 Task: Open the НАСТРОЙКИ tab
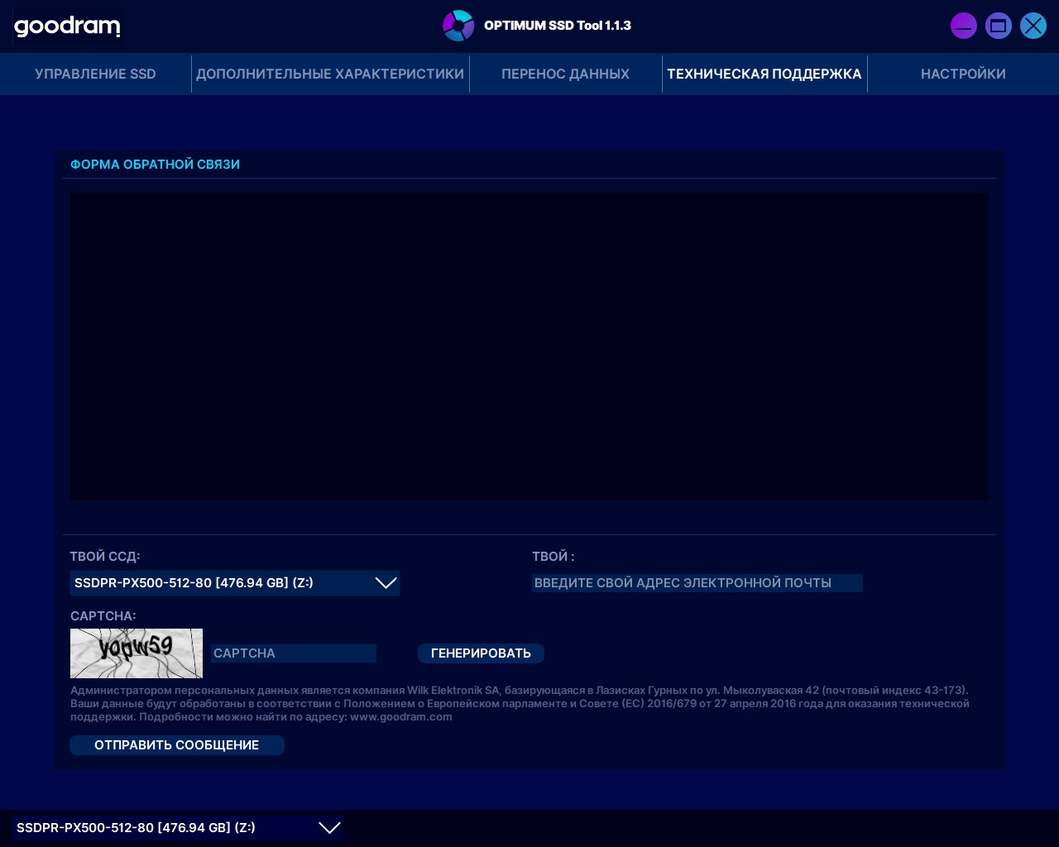[963, 74]
